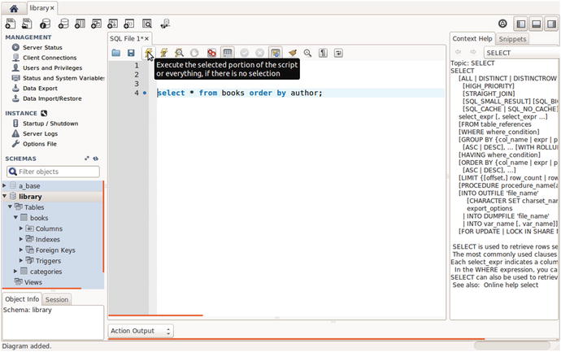
Task: Create a new SQL tab from main toolbar
Action: tap(11, 24)
